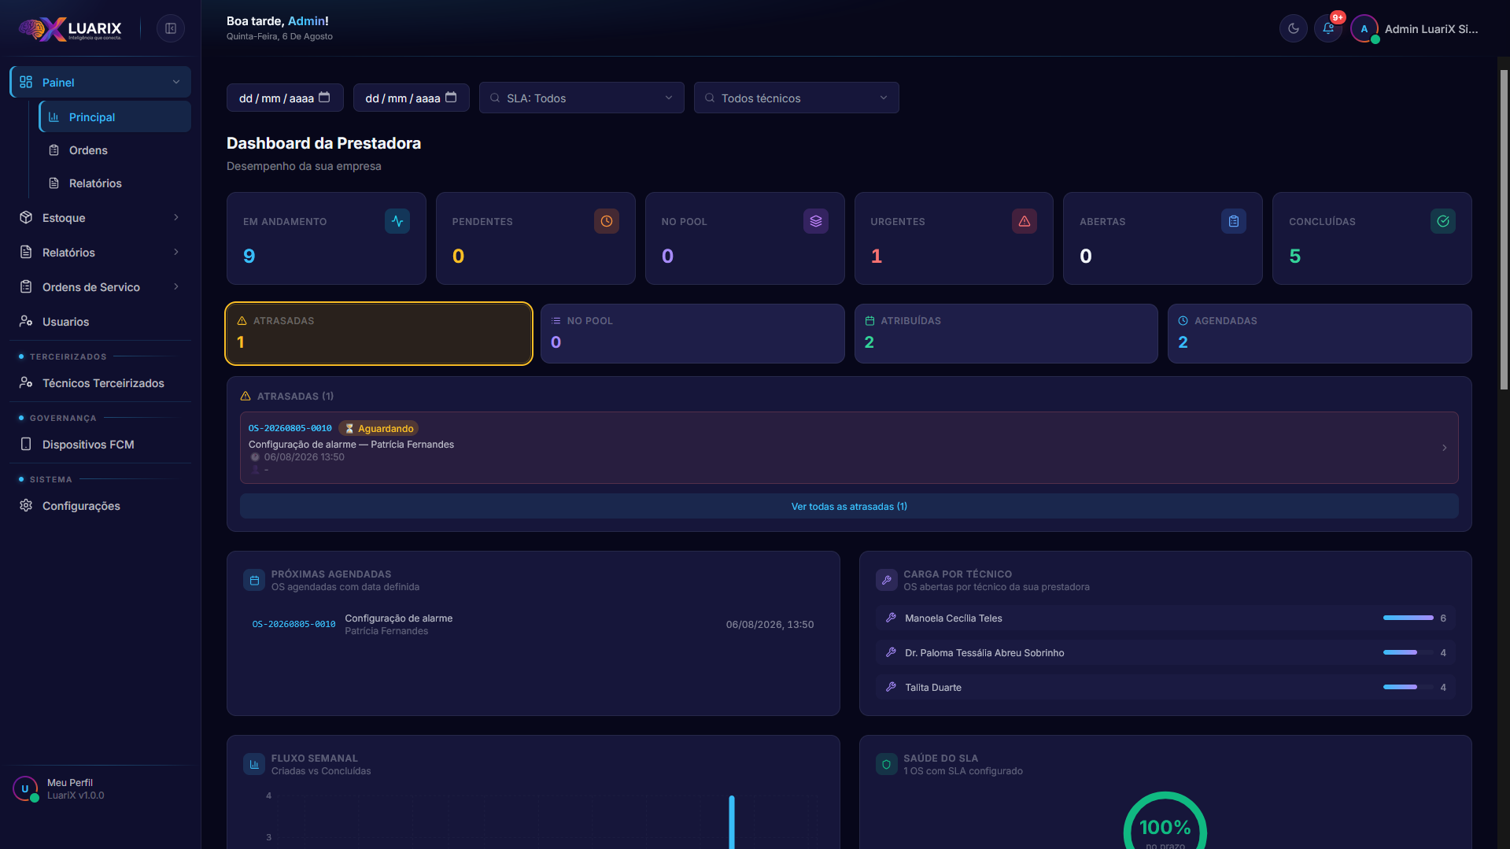Click No Pool layers icon

click(816, 221)
